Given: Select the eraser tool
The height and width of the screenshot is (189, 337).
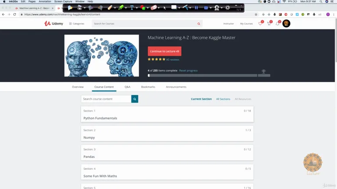Looking at the screenshot, I should click(154, 8).
